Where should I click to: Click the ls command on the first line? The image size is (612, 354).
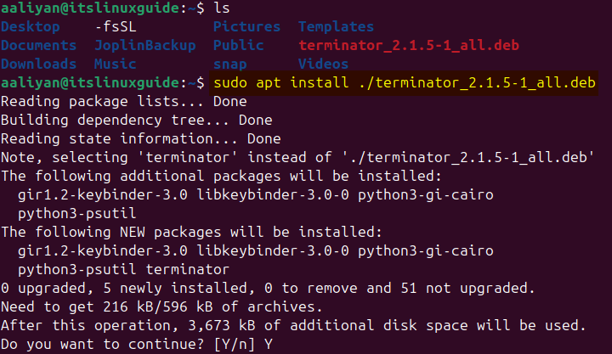click(222, 8)
